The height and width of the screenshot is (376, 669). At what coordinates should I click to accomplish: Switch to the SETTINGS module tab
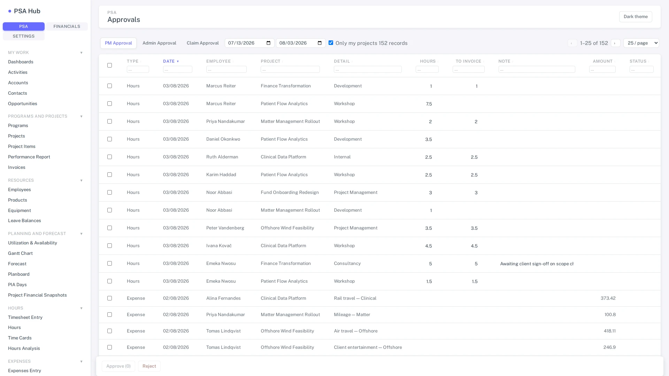[24, 36]
